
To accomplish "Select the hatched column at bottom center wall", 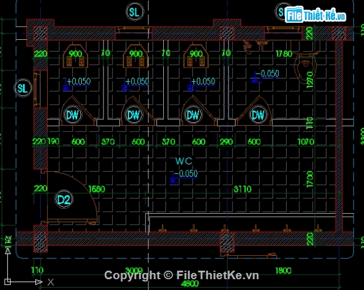I will pyautogui.click(x=227, y=242).
